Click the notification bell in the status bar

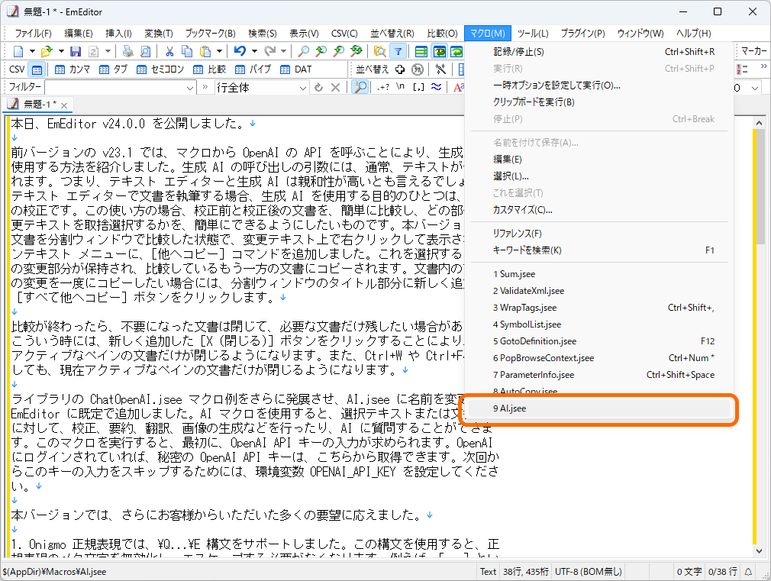pos(749,570)
